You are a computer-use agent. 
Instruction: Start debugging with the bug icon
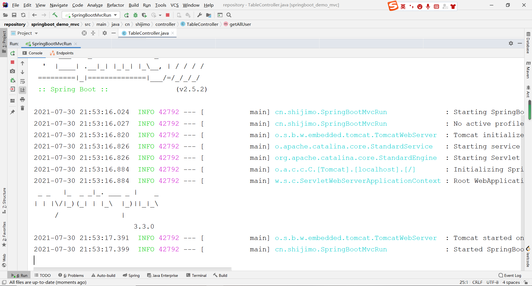pos(135,15)
